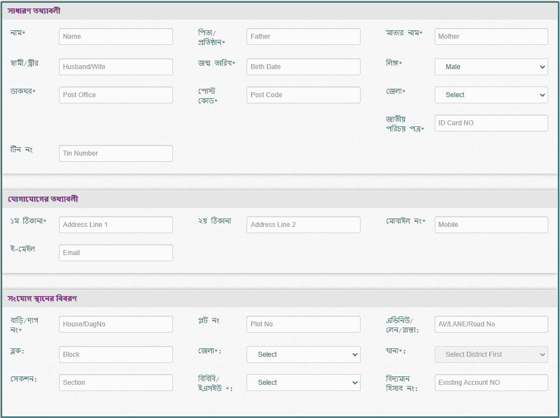This screenshot has height=418, width=560.
Task: Click the Name input field
Action: pos(116,37)
